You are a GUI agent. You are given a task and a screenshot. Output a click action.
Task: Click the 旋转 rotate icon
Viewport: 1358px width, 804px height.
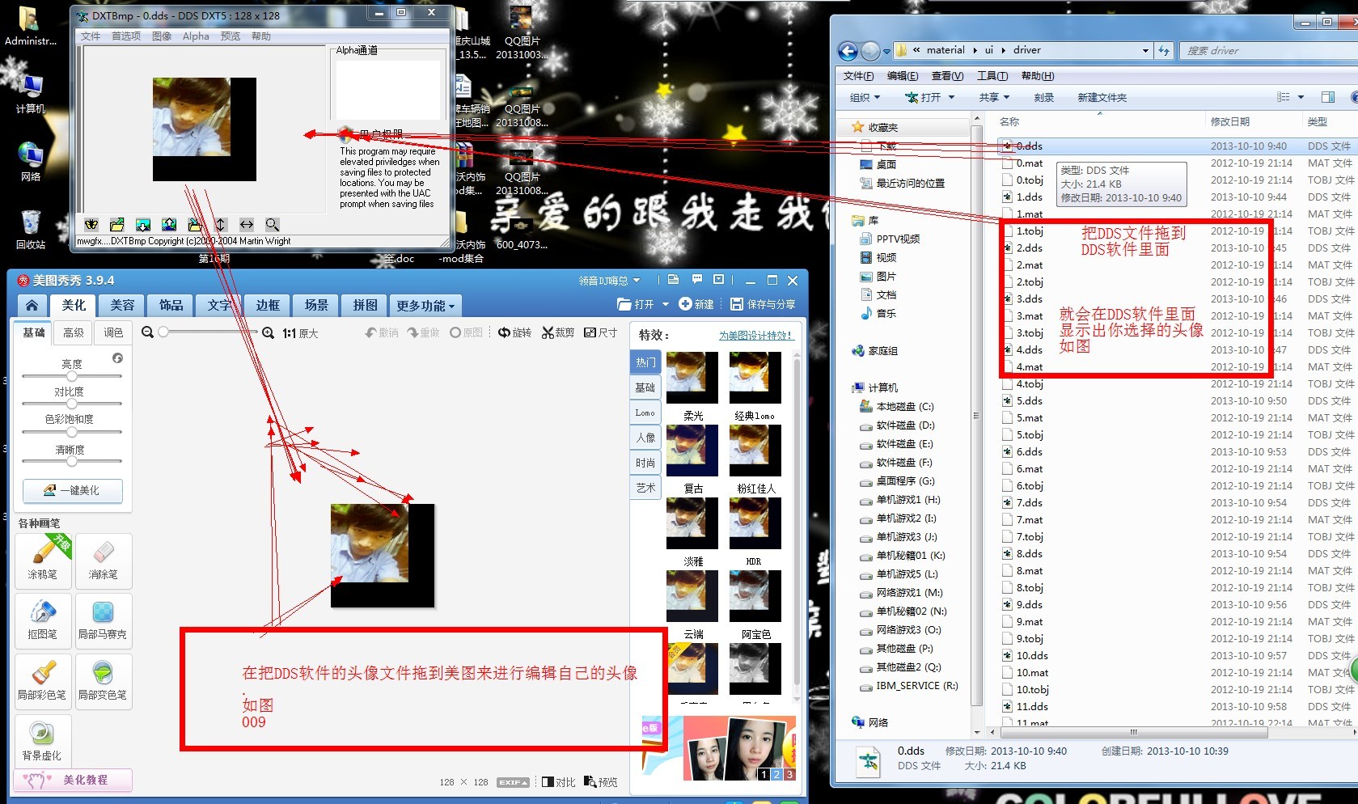pos(514,332)
